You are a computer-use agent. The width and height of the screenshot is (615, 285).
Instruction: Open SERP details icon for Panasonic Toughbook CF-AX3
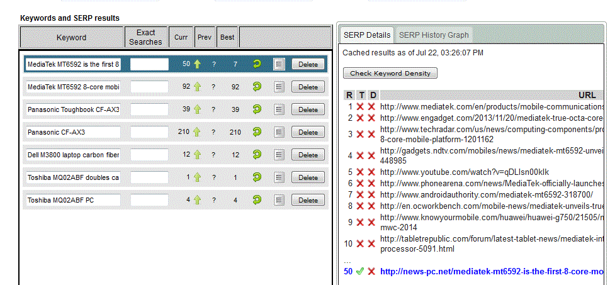279,109
